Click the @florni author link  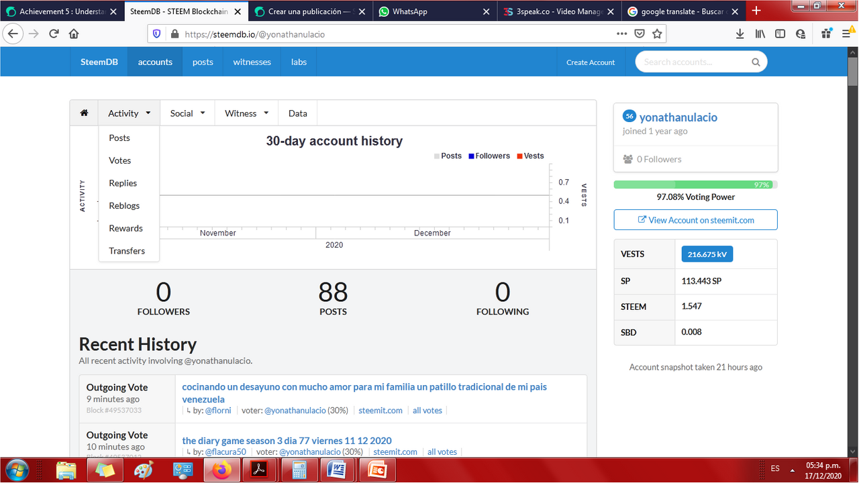[x=218, y=411]
